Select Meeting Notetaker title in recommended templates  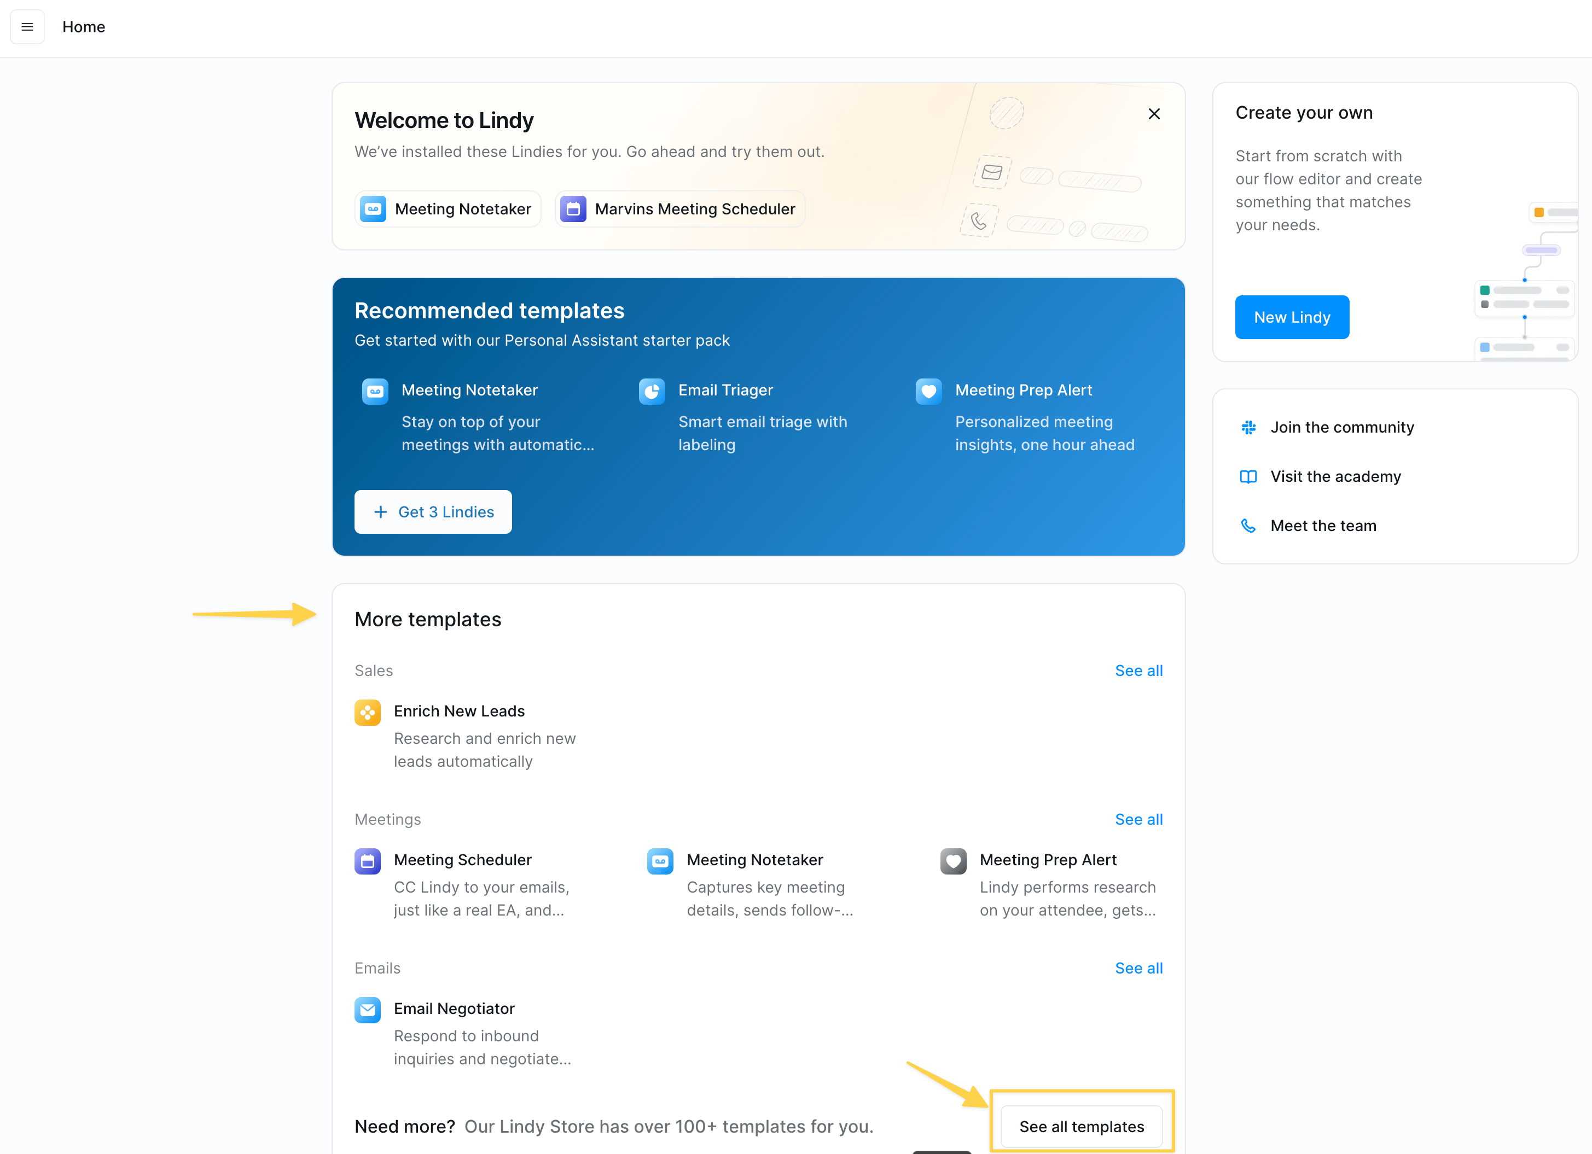pos(469,391)
